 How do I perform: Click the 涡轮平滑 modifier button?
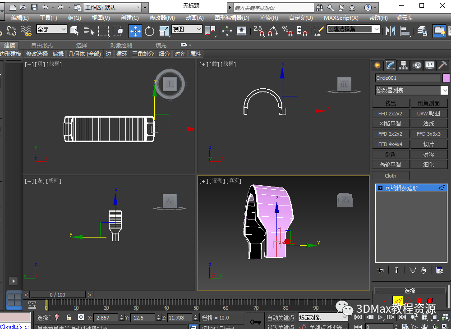pos(391,165)
